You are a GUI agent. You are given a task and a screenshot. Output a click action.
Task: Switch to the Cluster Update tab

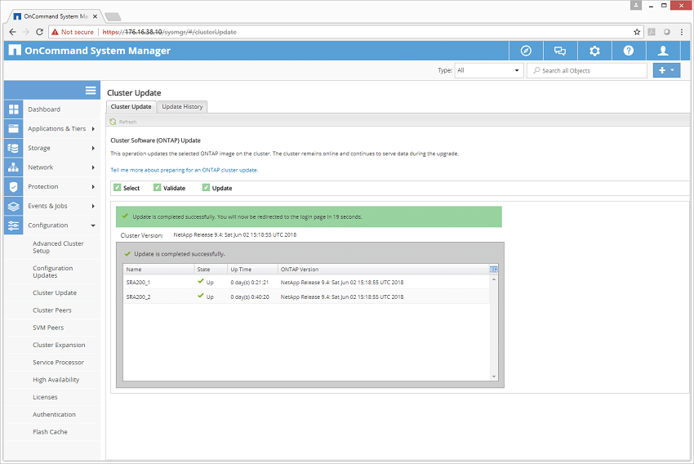(x=131, y=107)
